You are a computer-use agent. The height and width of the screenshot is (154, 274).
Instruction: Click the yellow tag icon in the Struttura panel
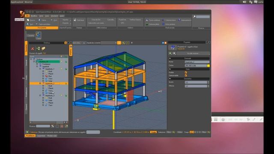tap(43, 48)
